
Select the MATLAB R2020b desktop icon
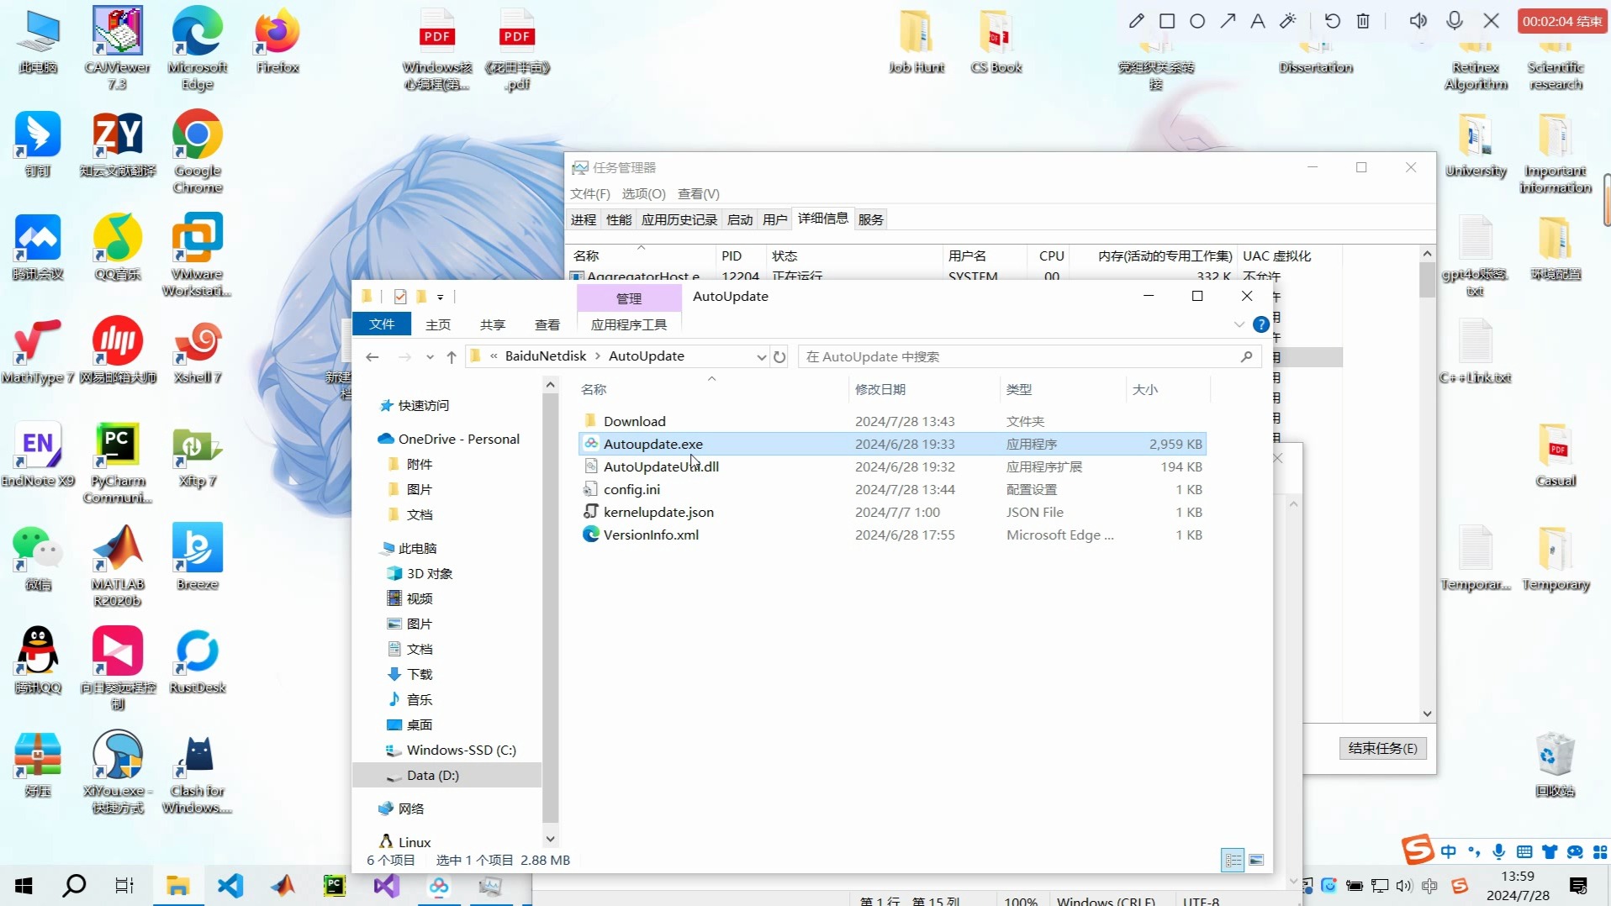118,566
